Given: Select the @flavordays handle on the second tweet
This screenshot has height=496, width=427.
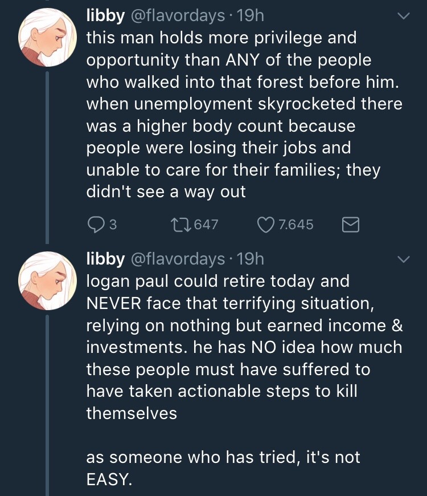Looking at the screenshot, I should pos(178,259).
